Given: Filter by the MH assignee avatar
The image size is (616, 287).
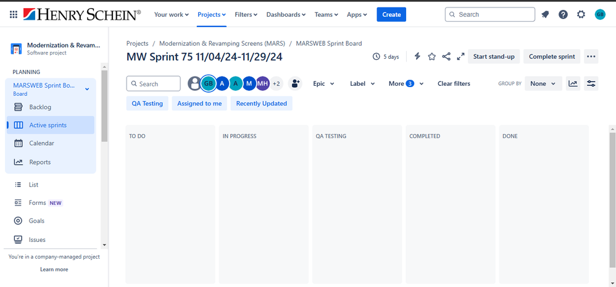Looking at the screenshot, I should 263,83.
